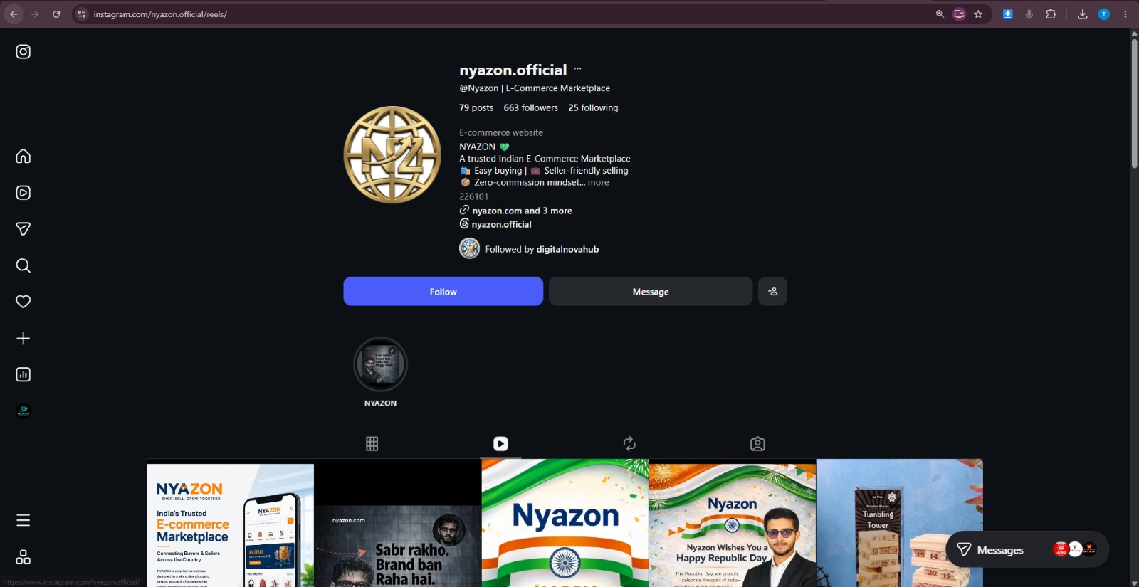
Task: Expand the bio with 'more'
Action: coord(599,183)
